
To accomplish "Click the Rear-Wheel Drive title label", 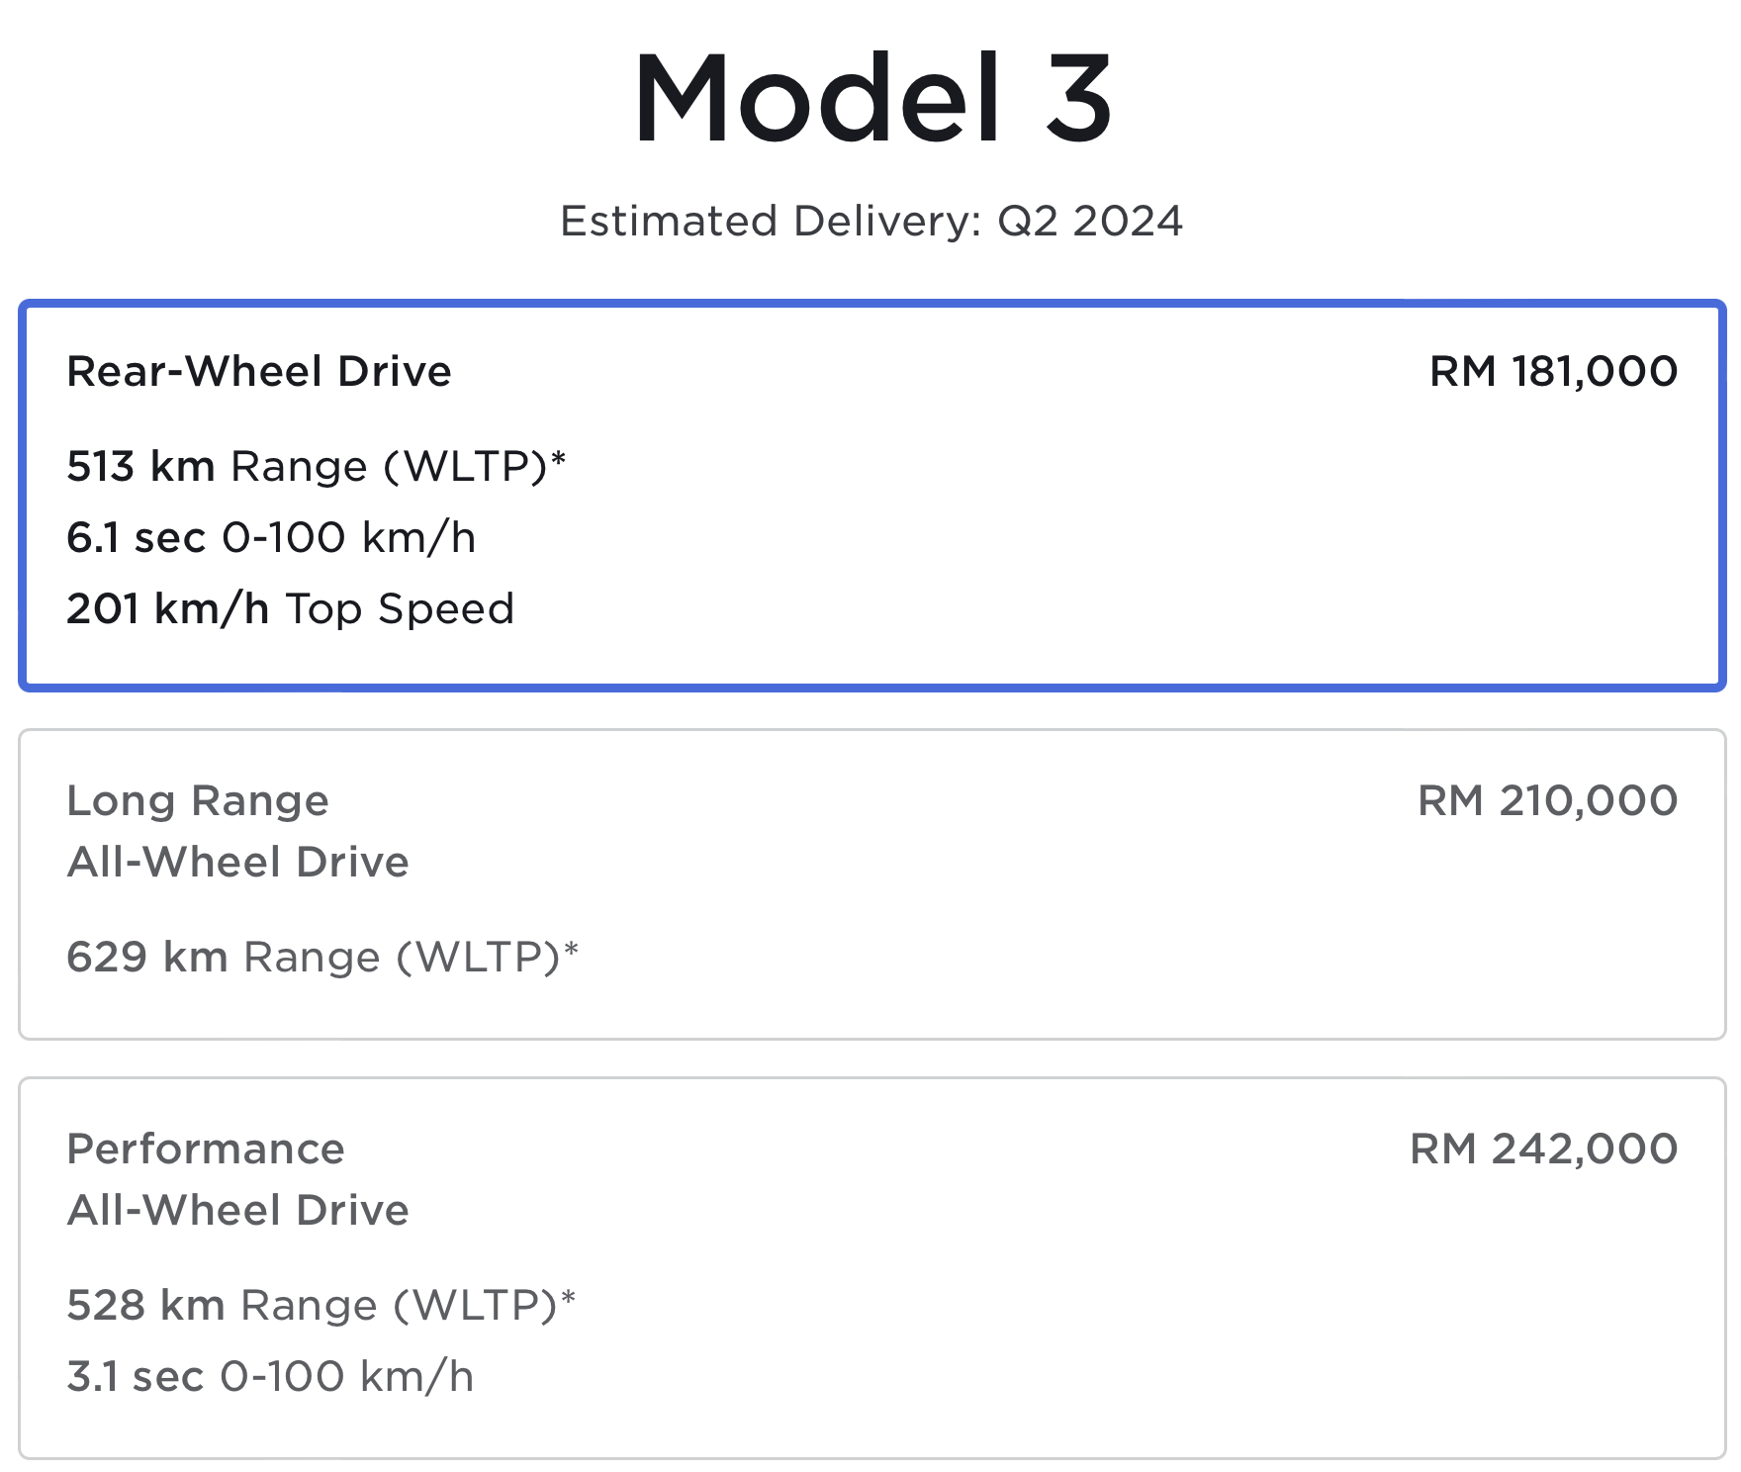I will click(259, 372).
